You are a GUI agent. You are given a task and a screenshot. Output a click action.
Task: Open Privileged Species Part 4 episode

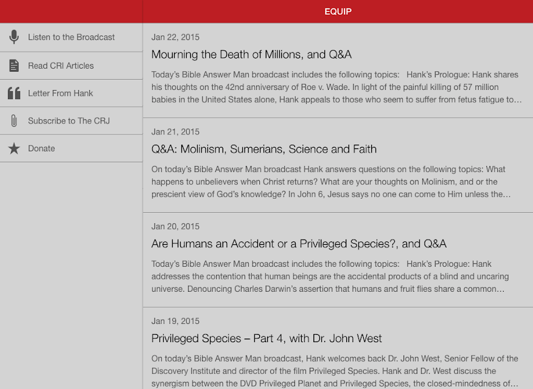pyautogui.click(x=266, y=339)
